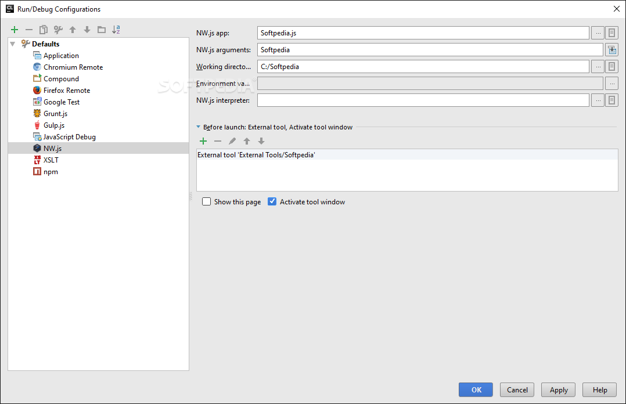Screen dimensions: 626x404
Task: Open Environment variables editor dialog
Action: tap(611, 84)
